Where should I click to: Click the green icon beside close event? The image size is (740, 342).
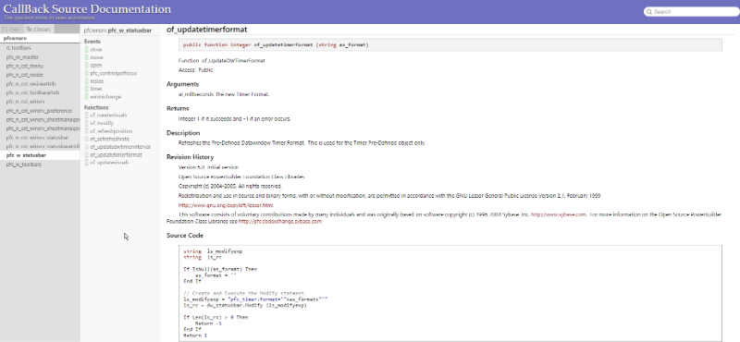point(86,50)
